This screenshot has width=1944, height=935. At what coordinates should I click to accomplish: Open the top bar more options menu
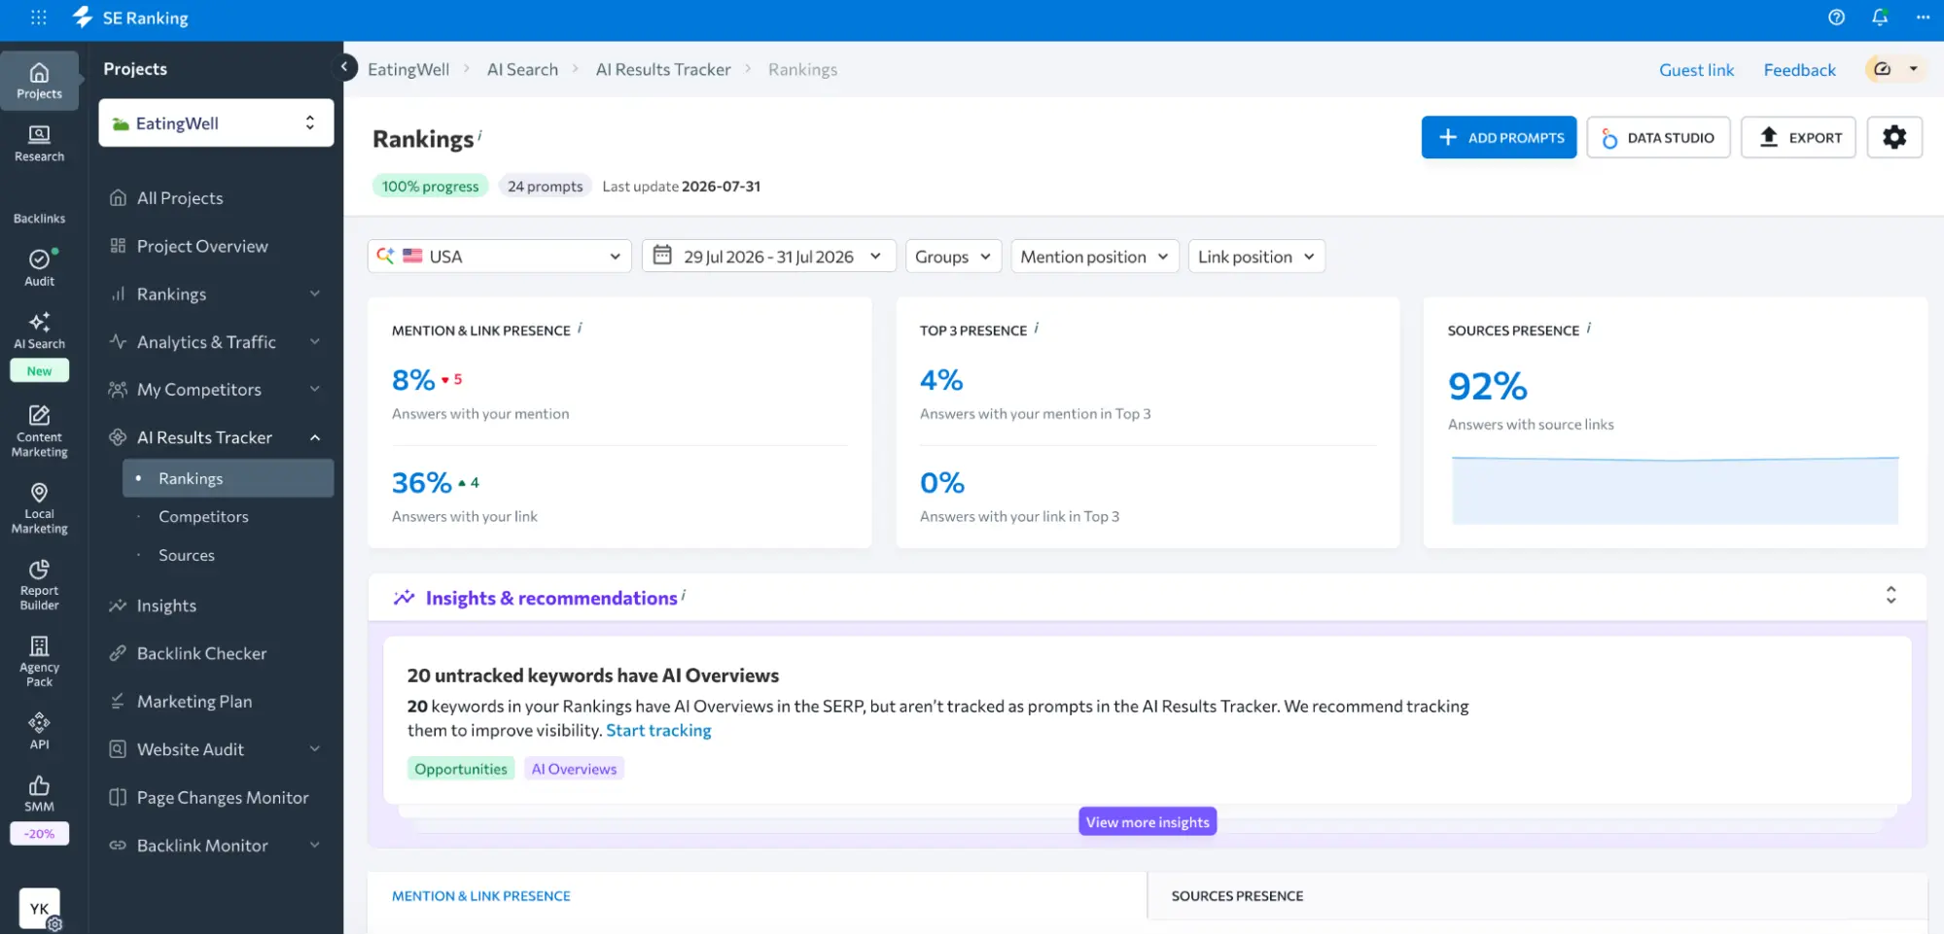pos(1923,17)
